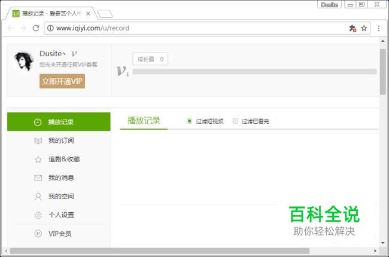
Task: Open 我的空间 in the sidebar
Action: 59,196
